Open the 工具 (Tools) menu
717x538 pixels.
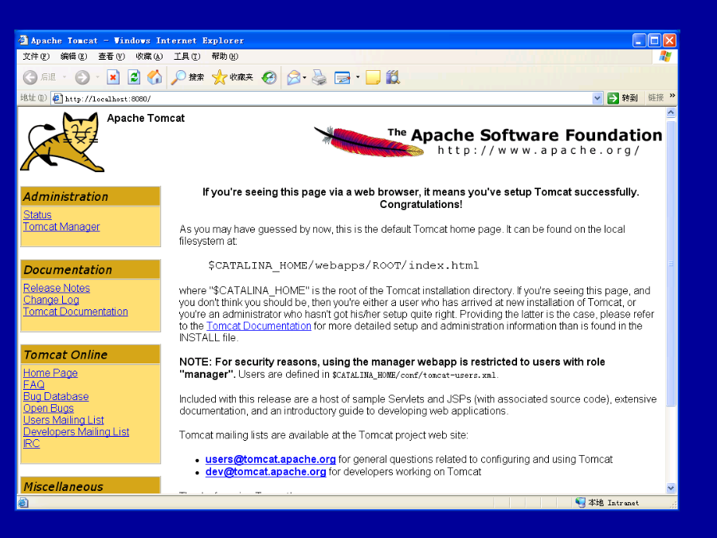pyautogui.click(x=186, y=57)
